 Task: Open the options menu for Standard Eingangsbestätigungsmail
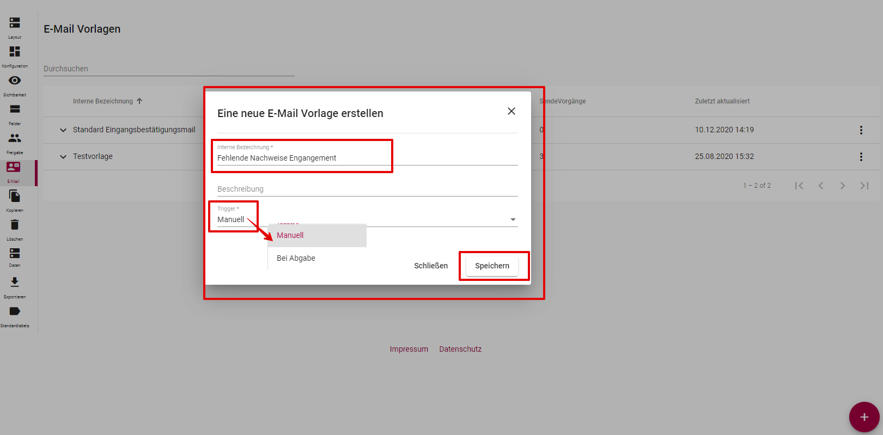[861, 130]
